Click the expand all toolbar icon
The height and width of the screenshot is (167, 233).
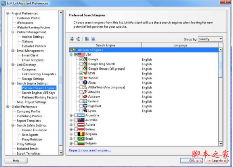click(71, 39)
